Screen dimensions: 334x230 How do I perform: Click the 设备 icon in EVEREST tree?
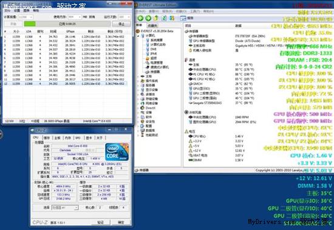[x=143, y=112]
